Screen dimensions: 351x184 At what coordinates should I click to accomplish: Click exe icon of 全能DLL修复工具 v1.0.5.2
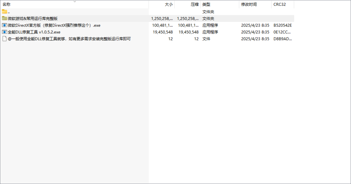[4, 32]
